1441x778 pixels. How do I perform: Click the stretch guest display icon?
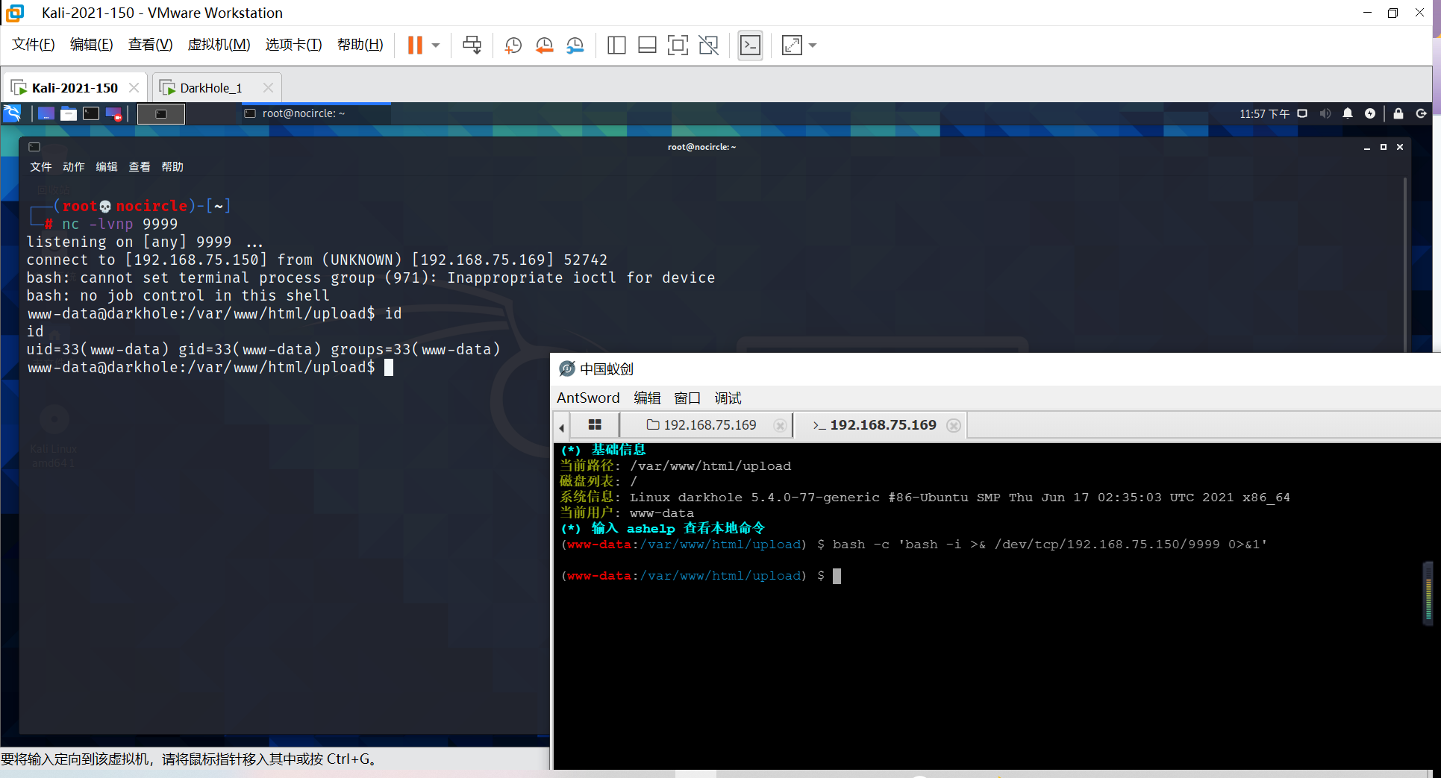792,46
